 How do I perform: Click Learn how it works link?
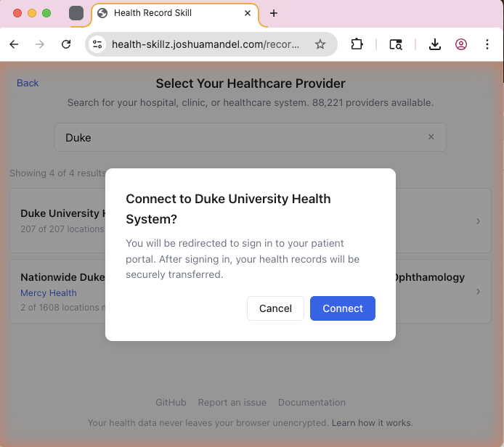tap(372, 422)
